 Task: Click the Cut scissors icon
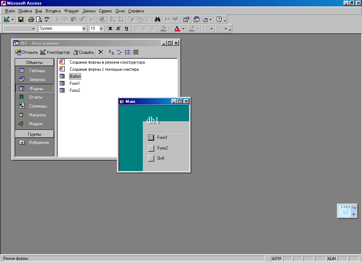tap(58, 19)
